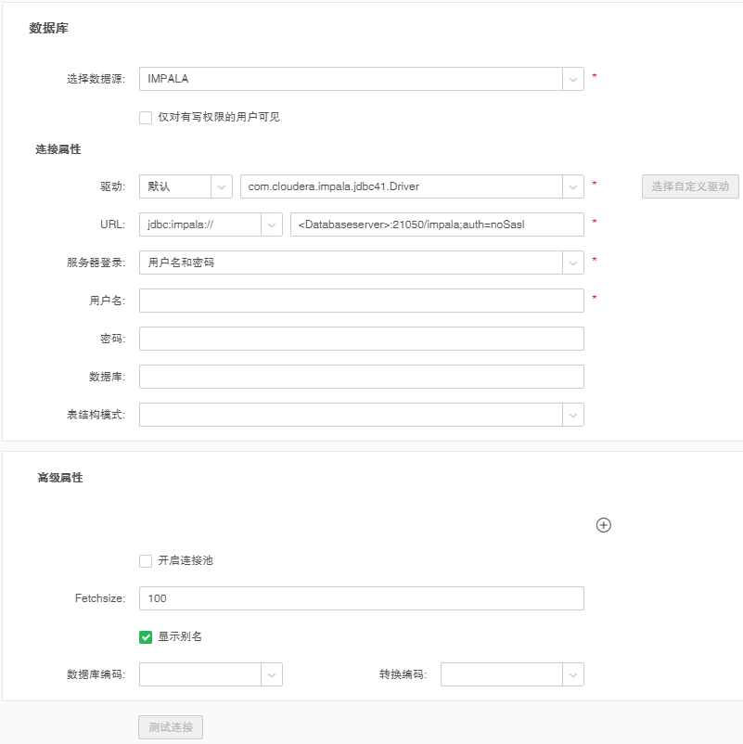Image resolution: width=743 pixels, height=744 pixels.
Task: Uncheck the 显示别名 checkbox
Action: (146, 636)
